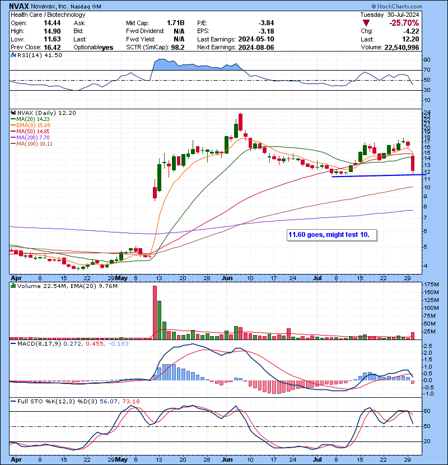Select the EPS value -3.18

click(x=266, y=31)
